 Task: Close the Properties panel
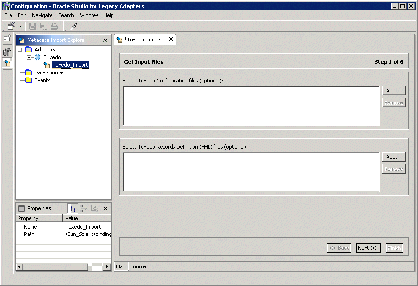105,208
